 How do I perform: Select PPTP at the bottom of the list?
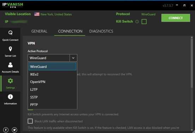pyautogui.click(x=52, y=105)
